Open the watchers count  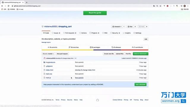(x=124, y=26)
